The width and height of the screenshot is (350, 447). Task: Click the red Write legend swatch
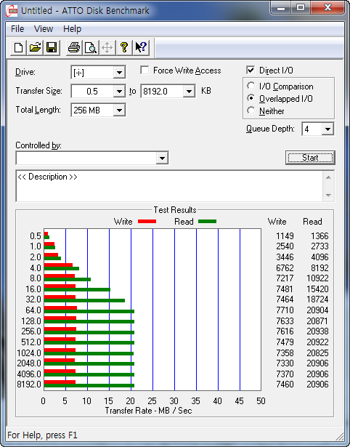point(147,221)
